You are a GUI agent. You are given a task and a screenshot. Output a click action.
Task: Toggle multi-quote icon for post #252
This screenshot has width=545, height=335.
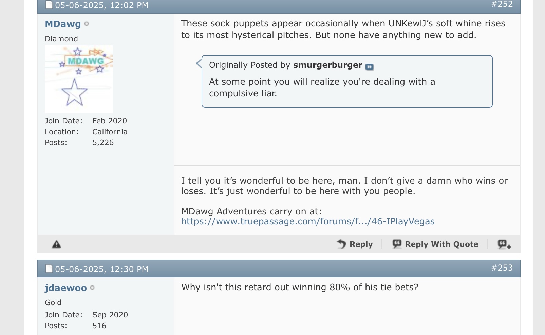[x=504, y=244]
